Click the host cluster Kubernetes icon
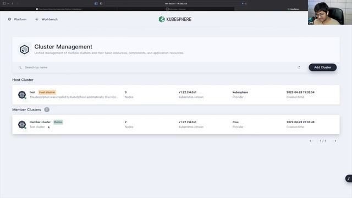Viewport: 352px width, 198px height. click(22, 95)
